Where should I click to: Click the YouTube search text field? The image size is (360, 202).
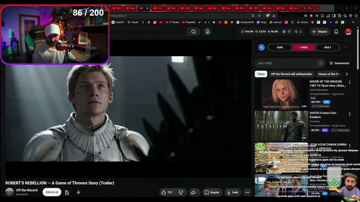(148, 32)
